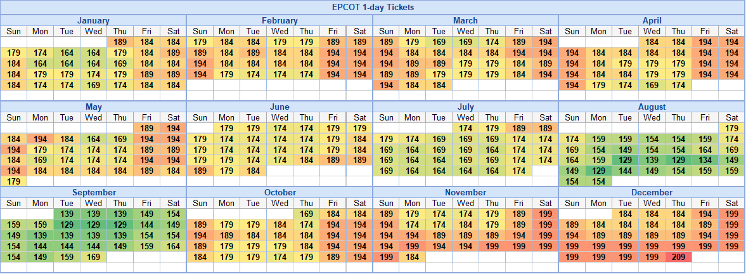Click the EPCOT 1-day Tickets title cell
Image resolution: width=746 pixels, height=274 pixels.
point(373,8)
